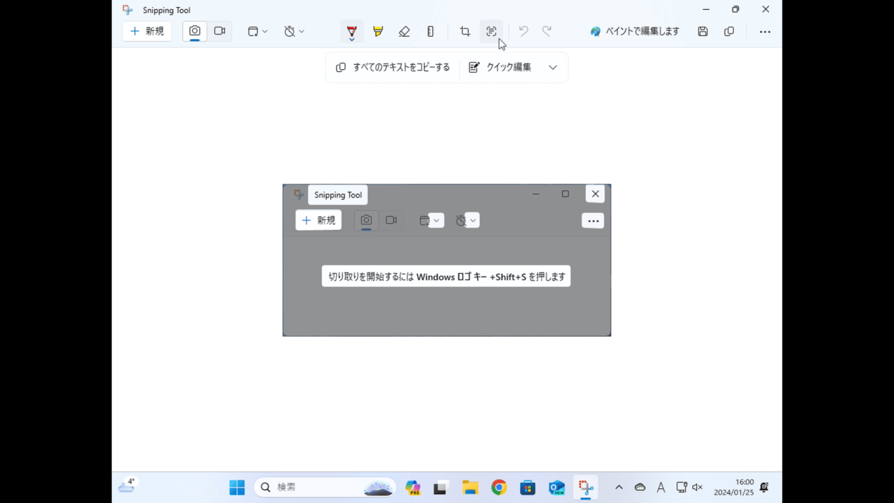Click すべてのテキストをコピーする button
894x503 pixels.
[393, 67]
